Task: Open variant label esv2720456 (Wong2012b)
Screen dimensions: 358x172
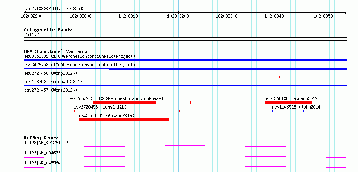Action: click(x=51, y=73)
